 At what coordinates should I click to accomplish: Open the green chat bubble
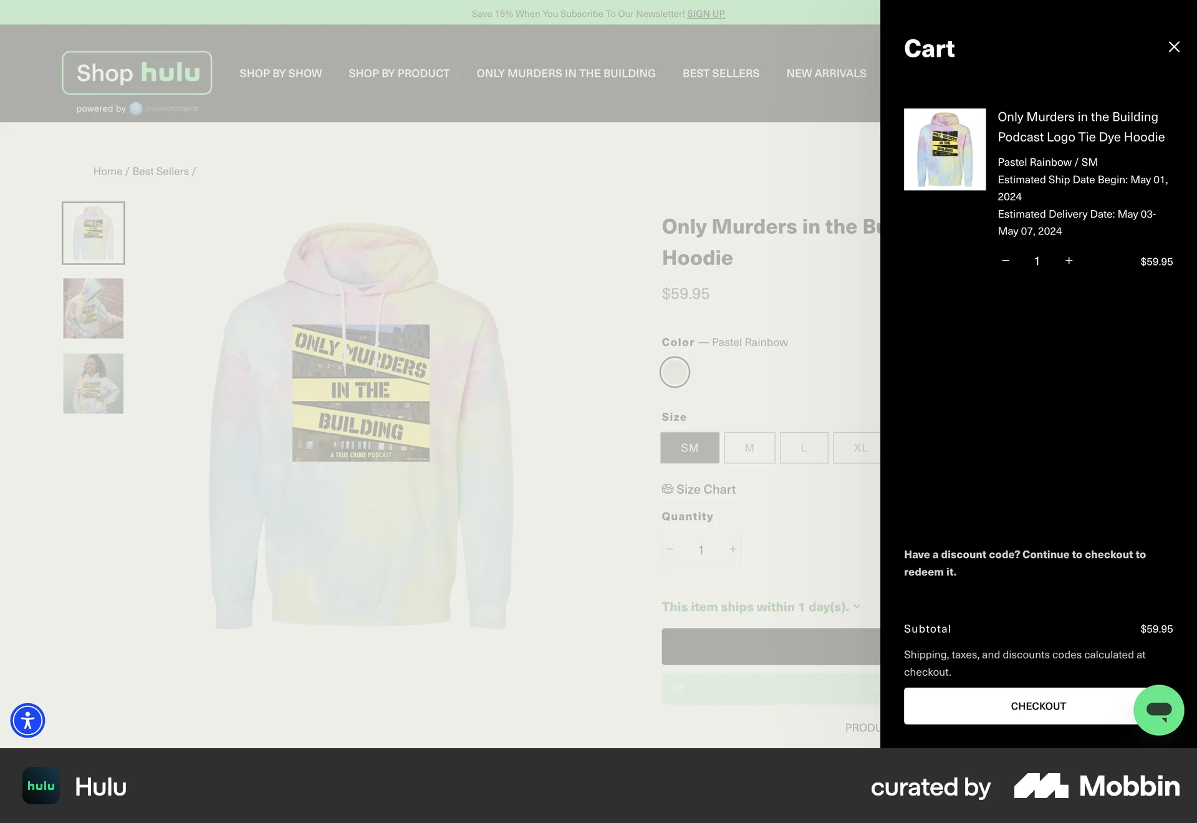pyautogui.click(x=1158, y=710)
